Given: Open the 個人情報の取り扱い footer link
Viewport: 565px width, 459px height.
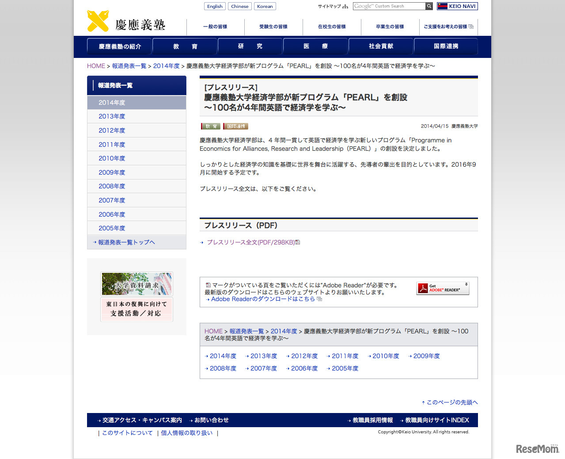Looking at the screenshot, I should (x=187, y=433).
